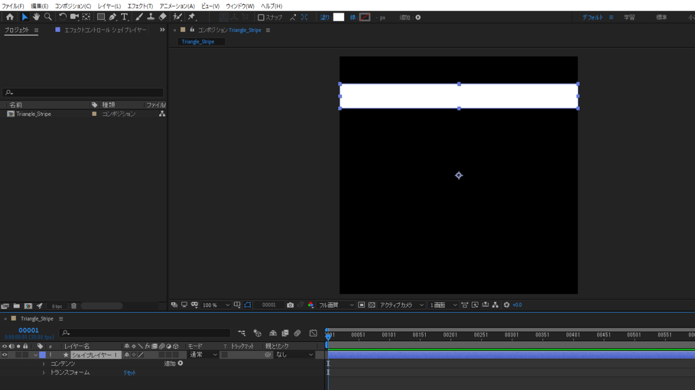The image size is (695, 390).
Task: Open the grid and guide options icon
Action: coord(237,305)
